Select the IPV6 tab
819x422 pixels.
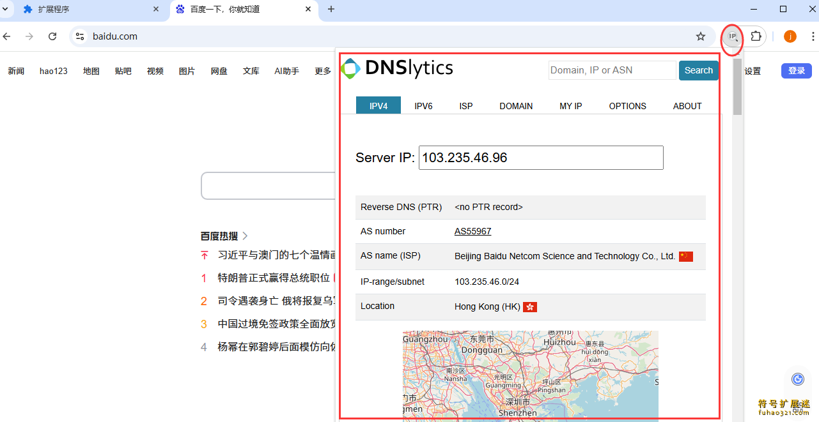point(423,106)
